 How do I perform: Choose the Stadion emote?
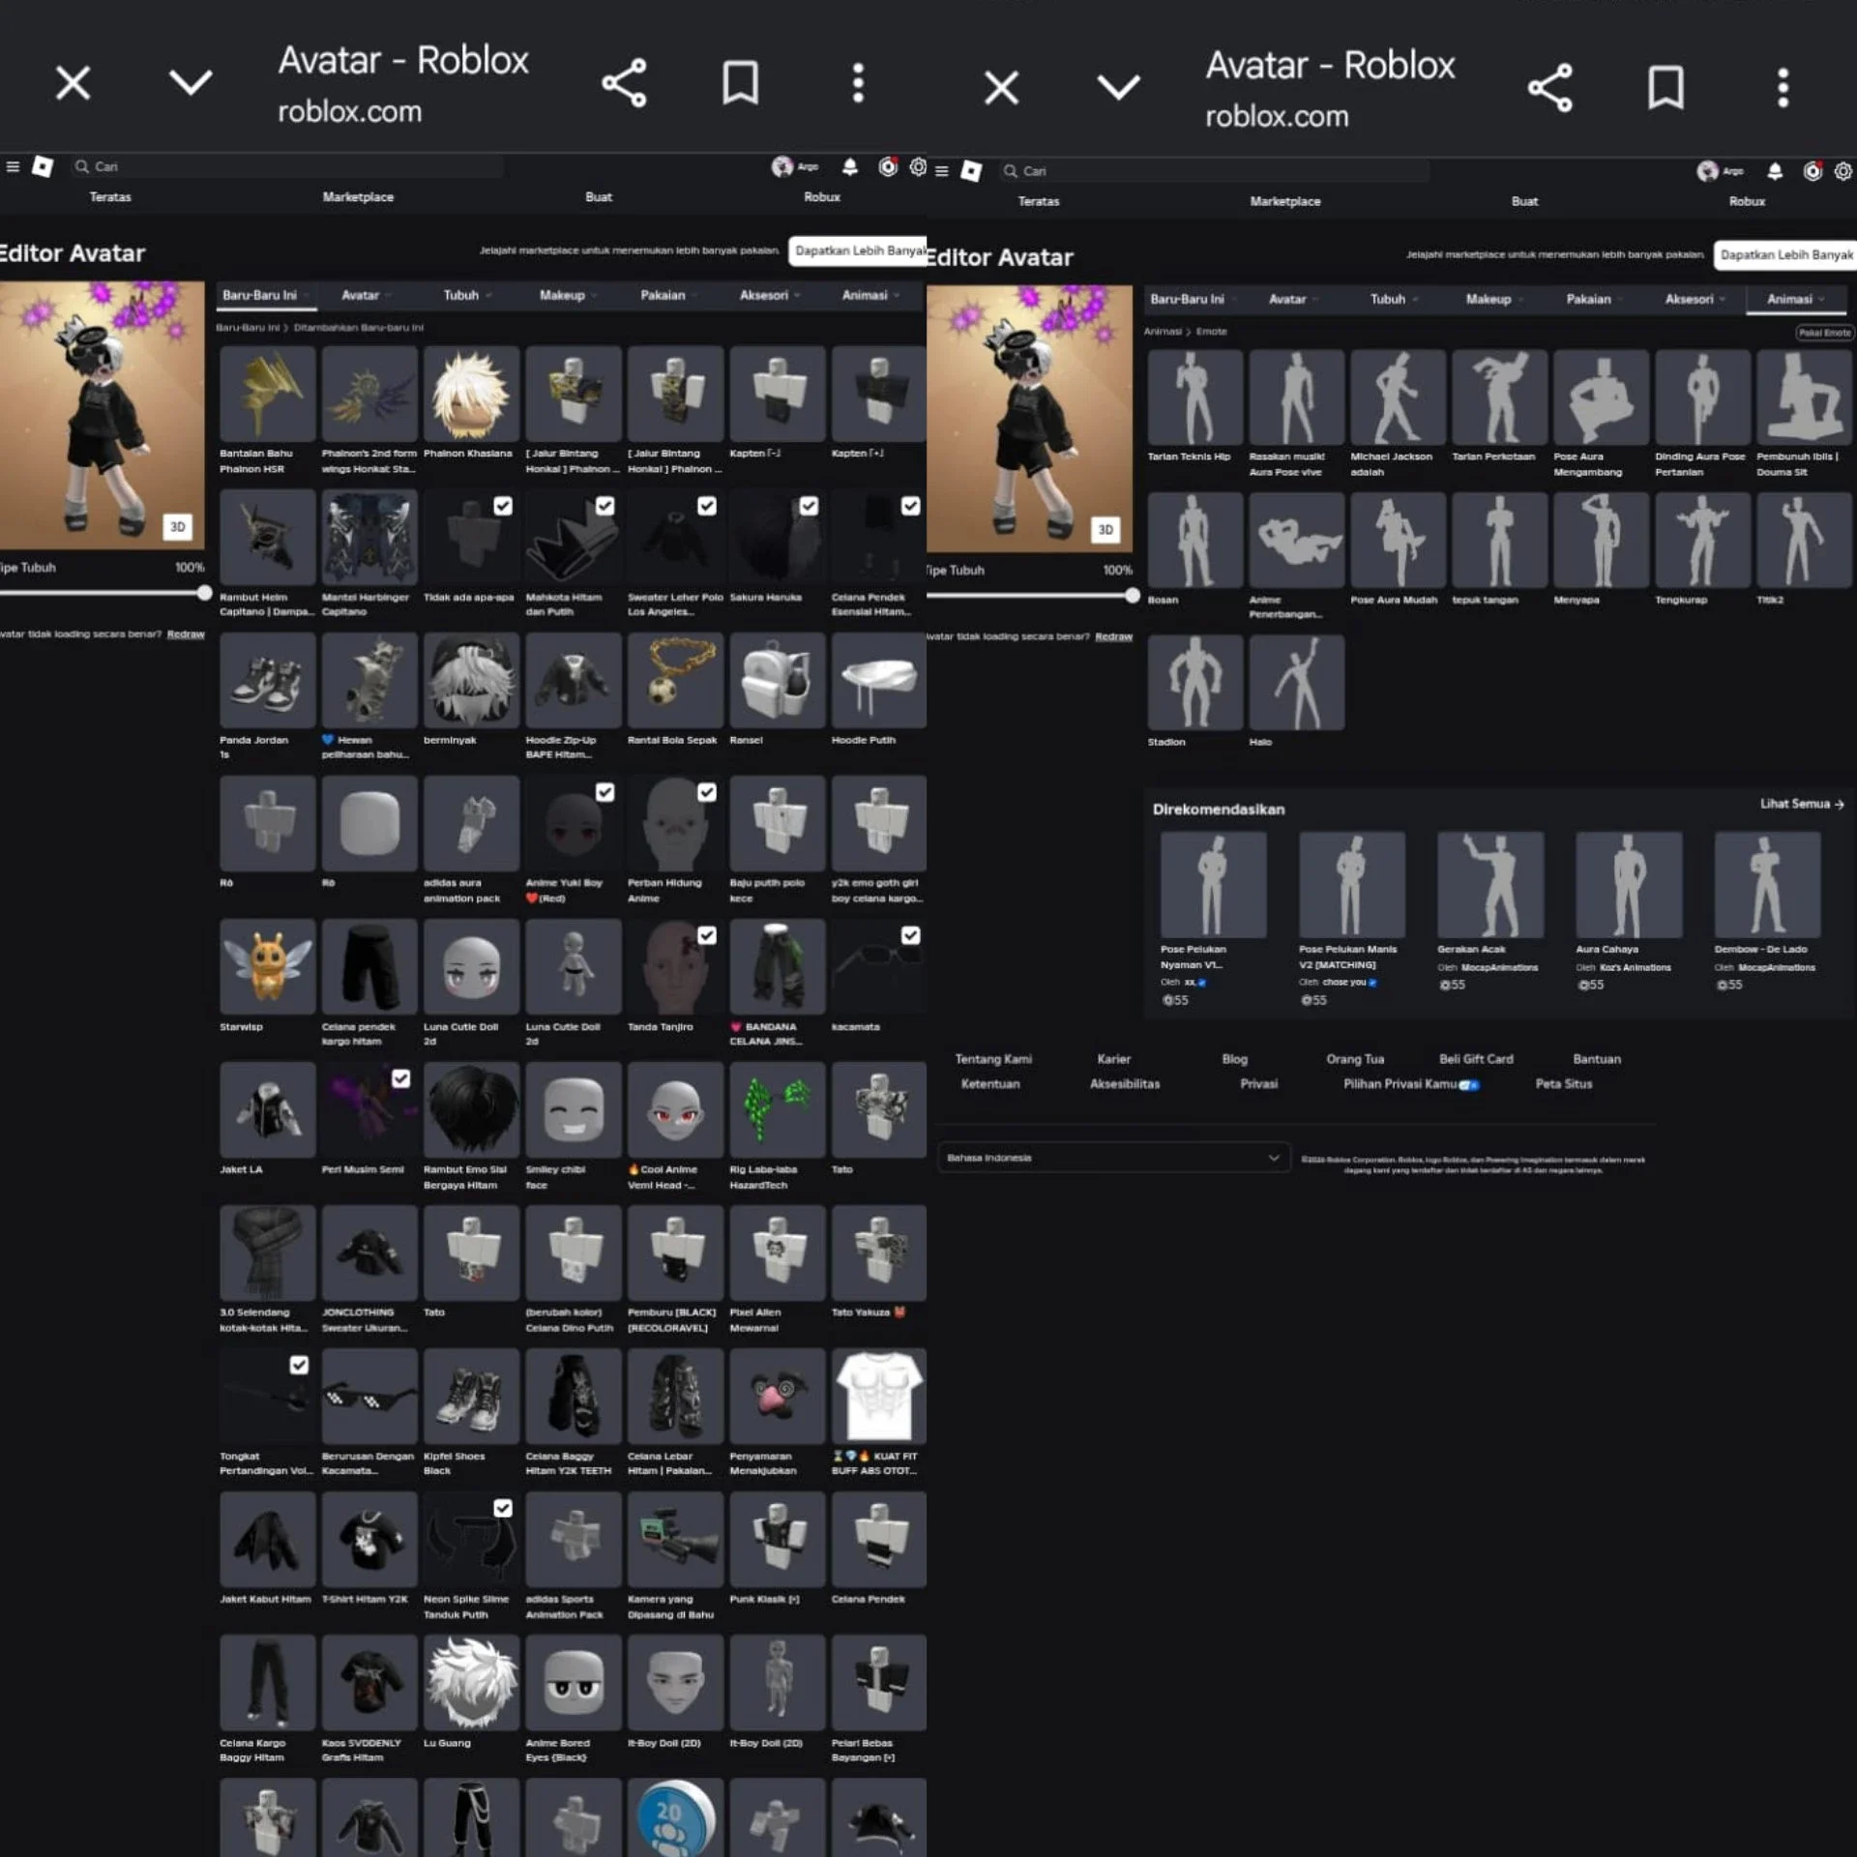tap(1195, 683)
